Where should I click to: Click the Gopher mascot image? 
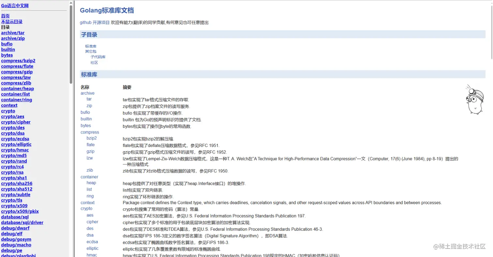[x=474, y=100]
